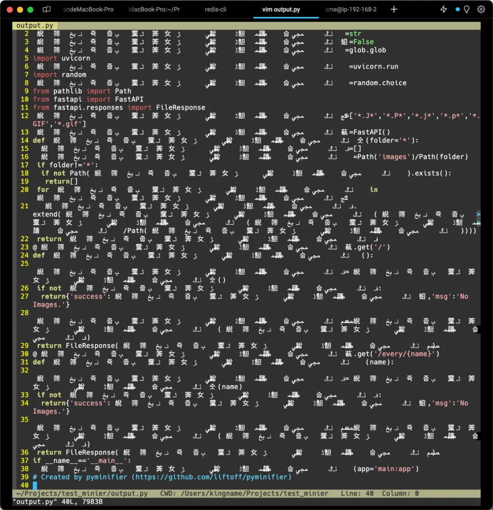Click the FileResponse import on line 11
493x510 pixels.
click(x=119, y=107)
